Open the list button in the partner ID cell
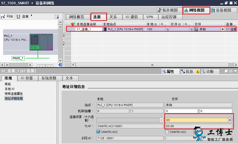 (x=191, y=29)
